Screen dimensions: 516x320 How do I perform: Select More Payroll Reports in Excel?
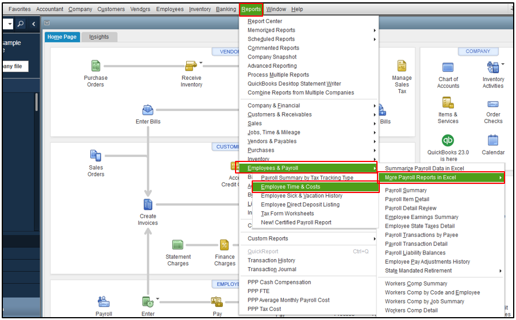(x=441, y=178)
